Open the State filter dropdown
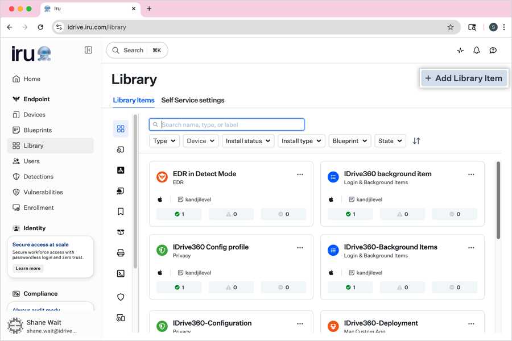 coord(390,141)
